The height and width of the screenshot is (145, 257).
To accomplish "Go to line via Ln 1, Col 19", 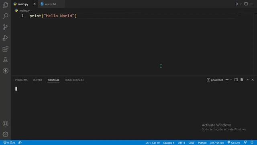I will (153, 143).
